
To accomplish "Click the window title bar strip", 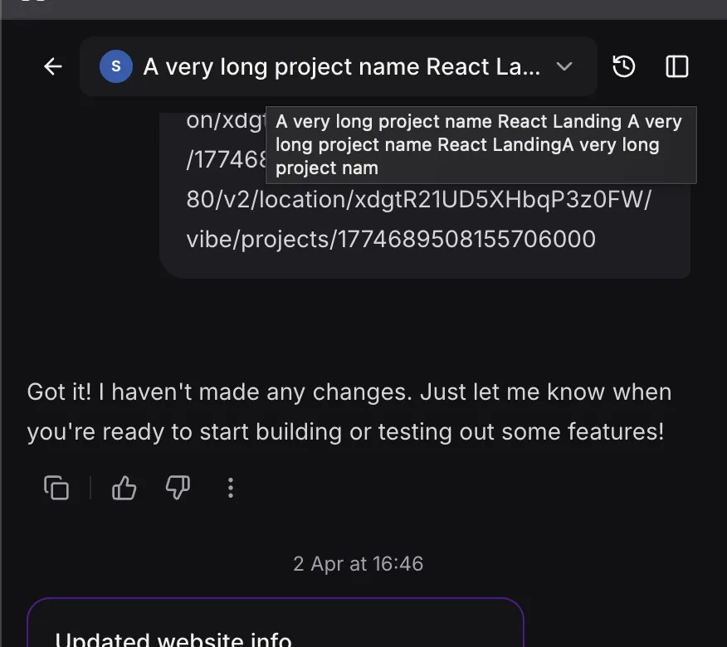I will pos(363,8).
